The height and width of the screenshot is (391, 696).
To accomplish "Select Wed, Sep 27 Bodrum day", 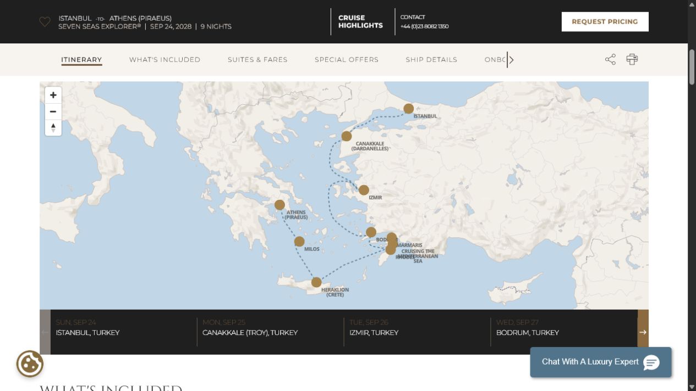I will (564, 332).
